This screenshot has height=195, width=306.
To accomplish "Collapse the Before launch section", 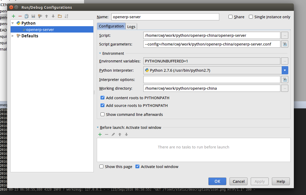I will [98, 128].
